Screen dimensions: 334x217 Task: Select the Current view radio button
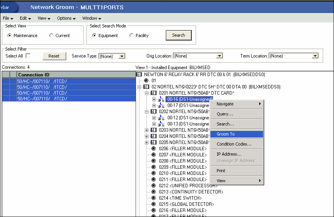[x=51, y=36]
